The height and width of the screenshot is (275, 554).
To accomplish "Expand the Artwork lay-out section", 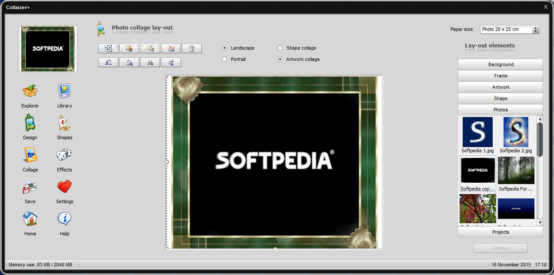I will [501, 87].
